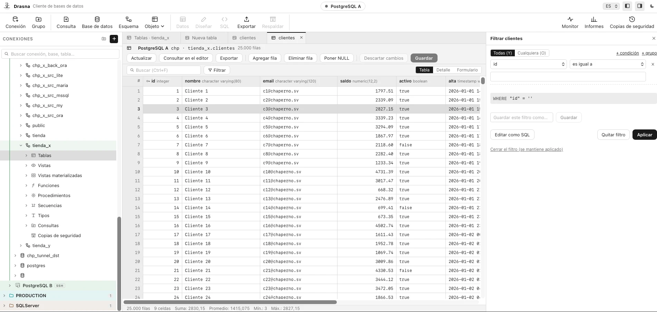
Task: Switch to the Detalle view
Action: (443, 70)
